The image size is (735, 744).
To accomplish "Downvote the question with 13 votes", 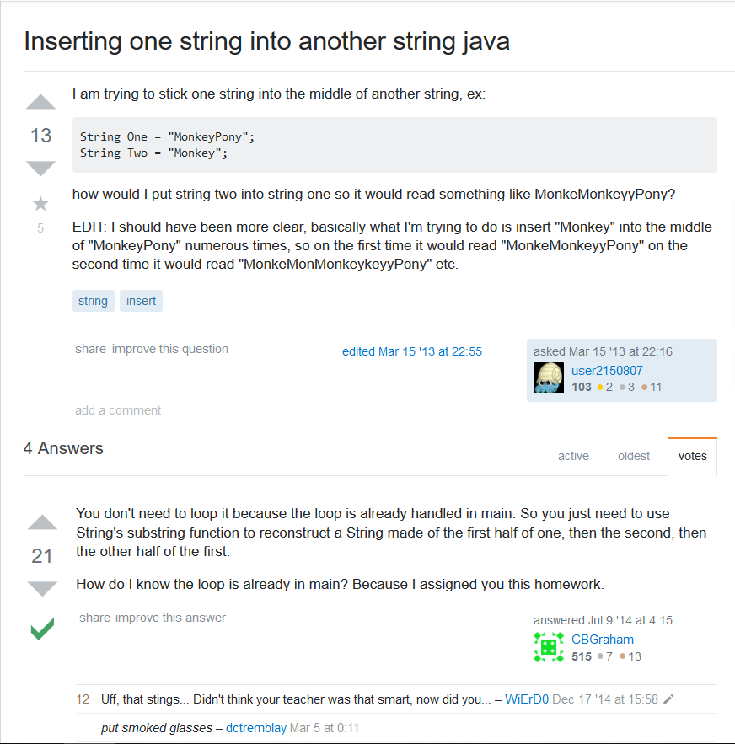I will (40, 169).
